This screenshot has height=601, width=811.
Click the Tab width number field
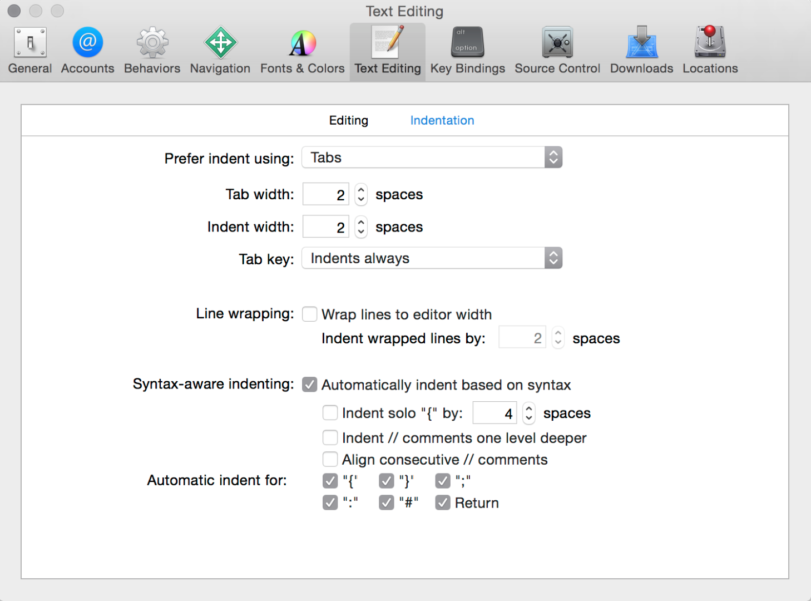(326, 195)
